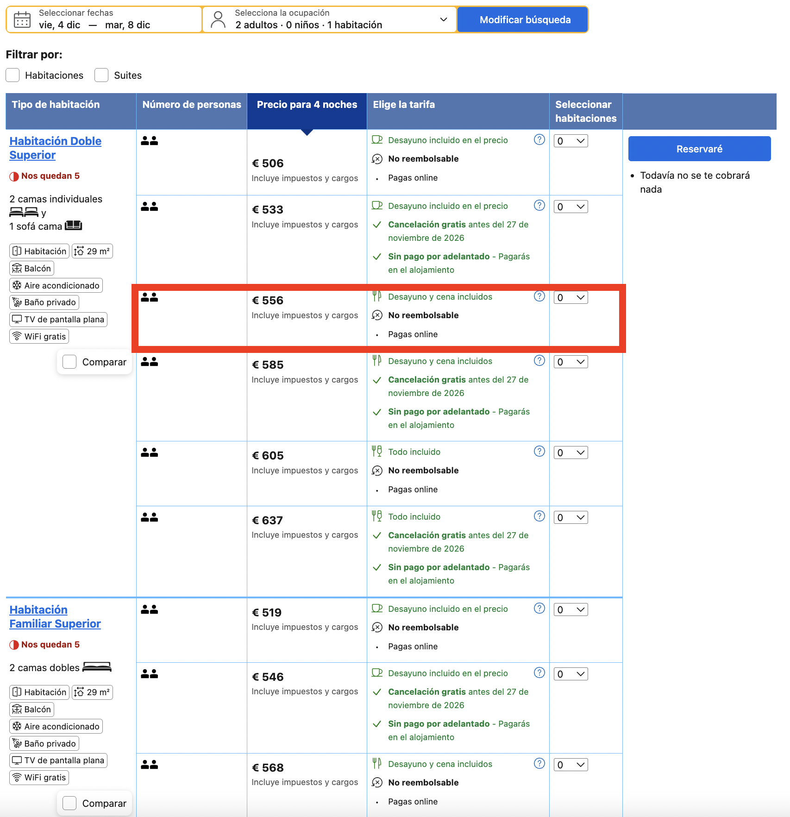Open help icon for the €637 rate
Screen dimensions: 790x817
click(539, 516)
